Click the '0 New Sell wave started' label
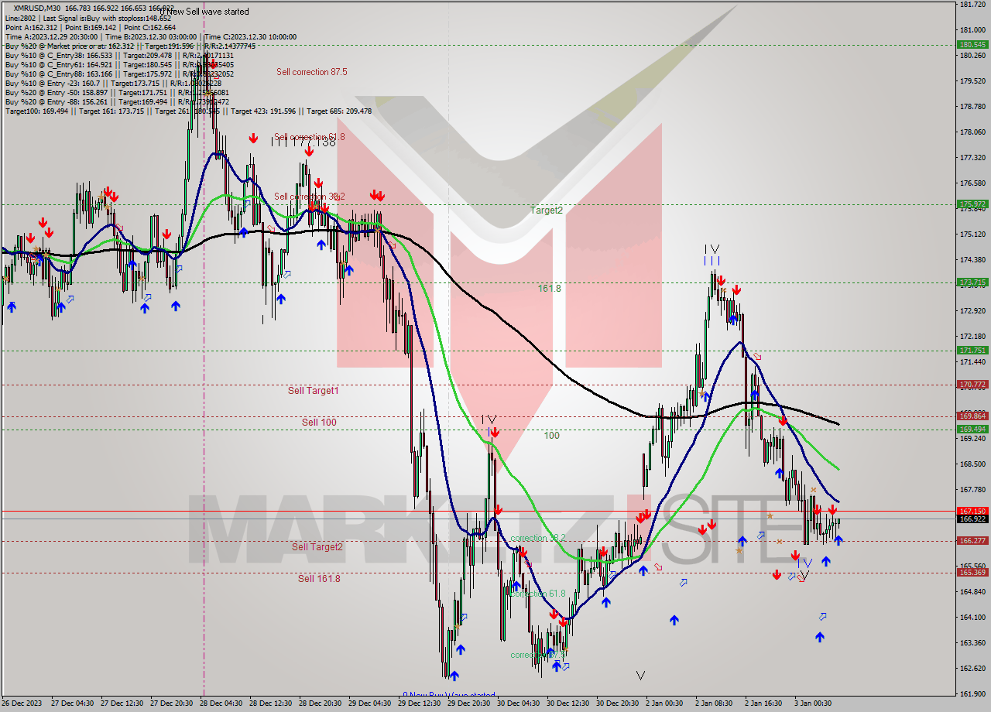Screen dimensions: 991x712 (x=204, y=12)
